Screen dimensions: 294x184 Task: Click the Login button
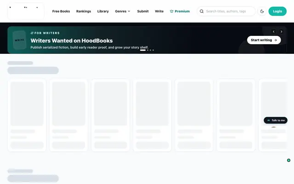[x=277, y=11]
